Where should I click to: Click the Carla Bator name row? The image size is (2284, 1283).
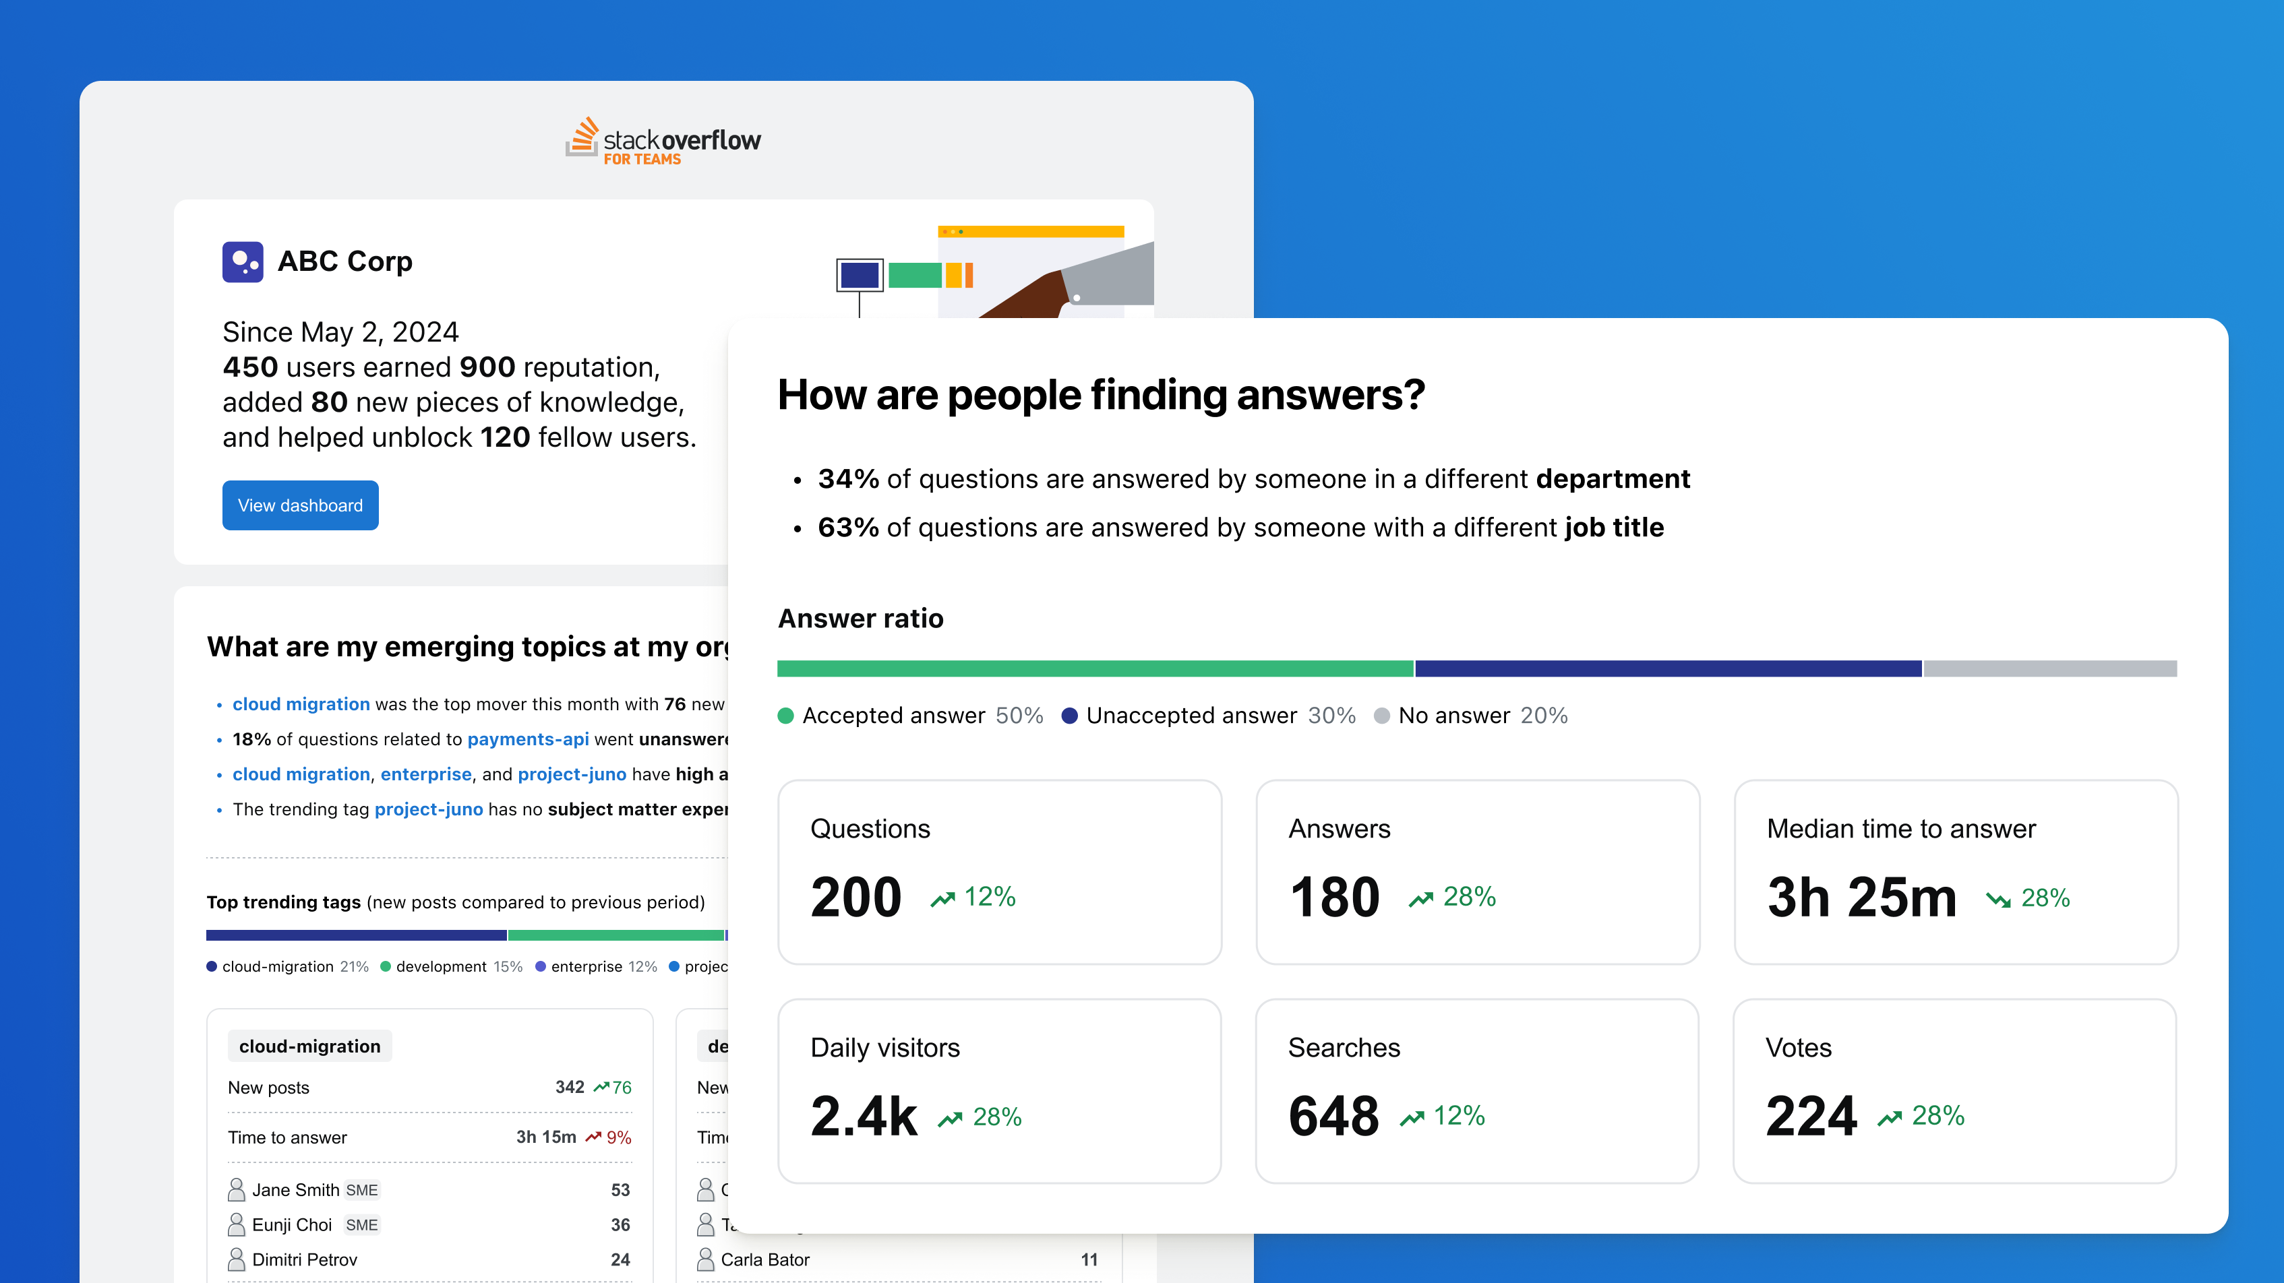(897, 1259)
